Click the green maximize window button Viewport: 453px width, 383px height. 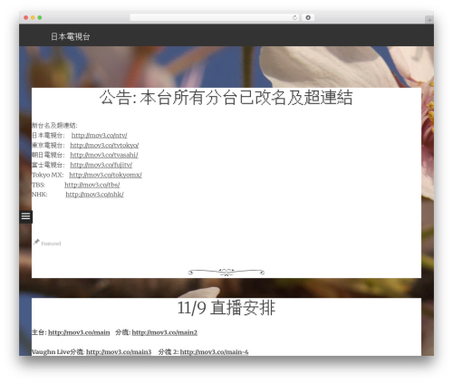(40, 18)
